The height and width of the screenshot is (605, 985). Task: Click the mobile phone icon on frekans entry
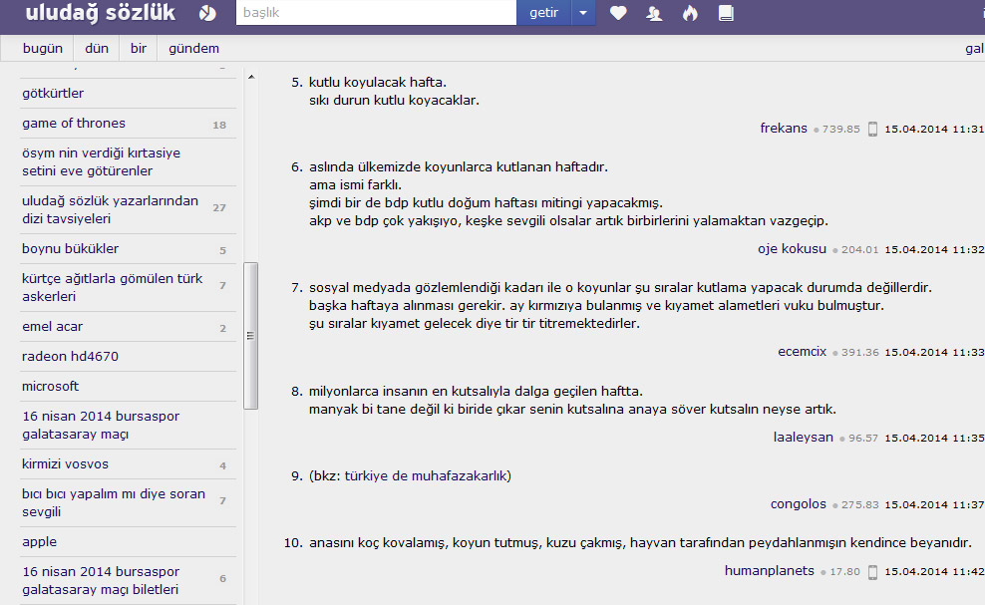[872, 129]
